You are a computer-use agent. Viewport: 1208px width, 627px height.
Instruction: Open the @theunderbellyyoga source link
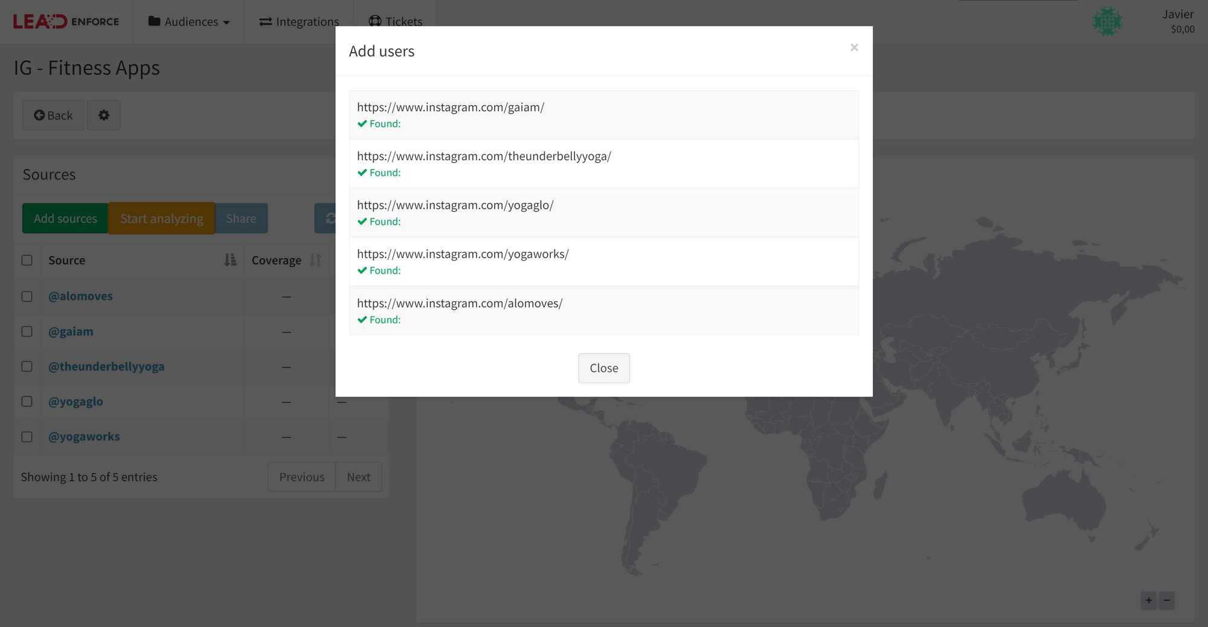pyautogui.click(x=106, y=366)
